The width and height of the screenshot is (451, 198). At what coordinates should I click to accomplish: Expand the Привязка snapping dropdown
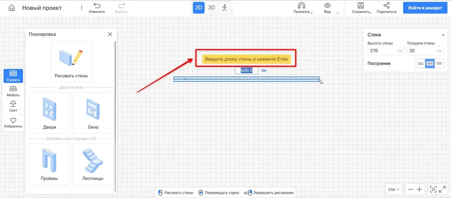pyautogui.click(x=302, y=8)
